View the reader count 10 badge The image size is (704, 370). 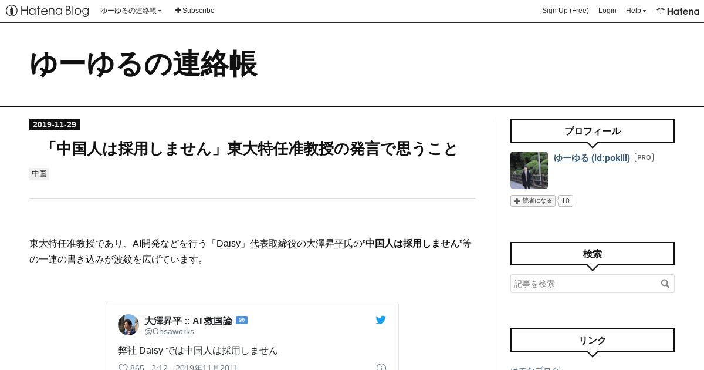(x=565, y=201)
